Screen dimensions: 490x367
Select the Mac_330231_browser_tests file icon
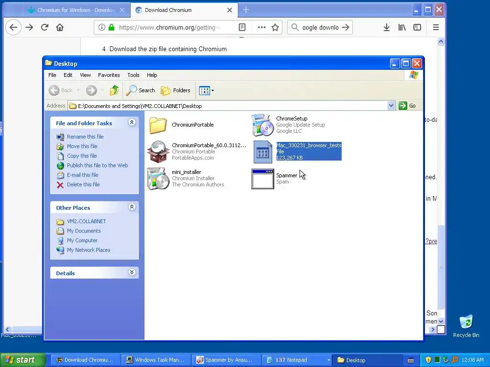point(263,151)
